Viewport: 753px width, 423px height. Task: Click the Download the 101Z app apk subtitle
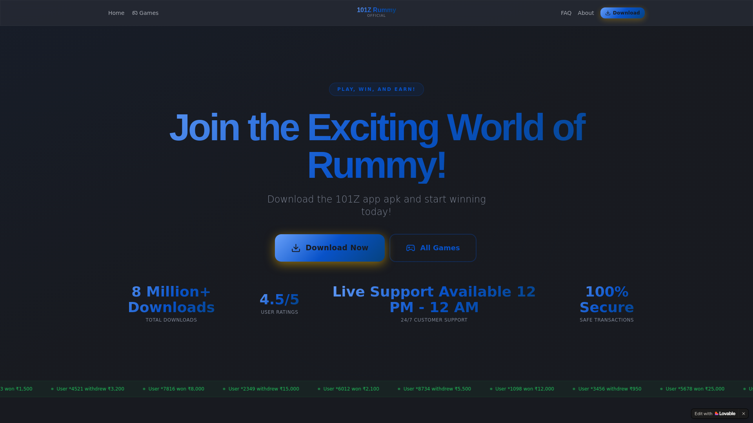[x=376, y=206]
